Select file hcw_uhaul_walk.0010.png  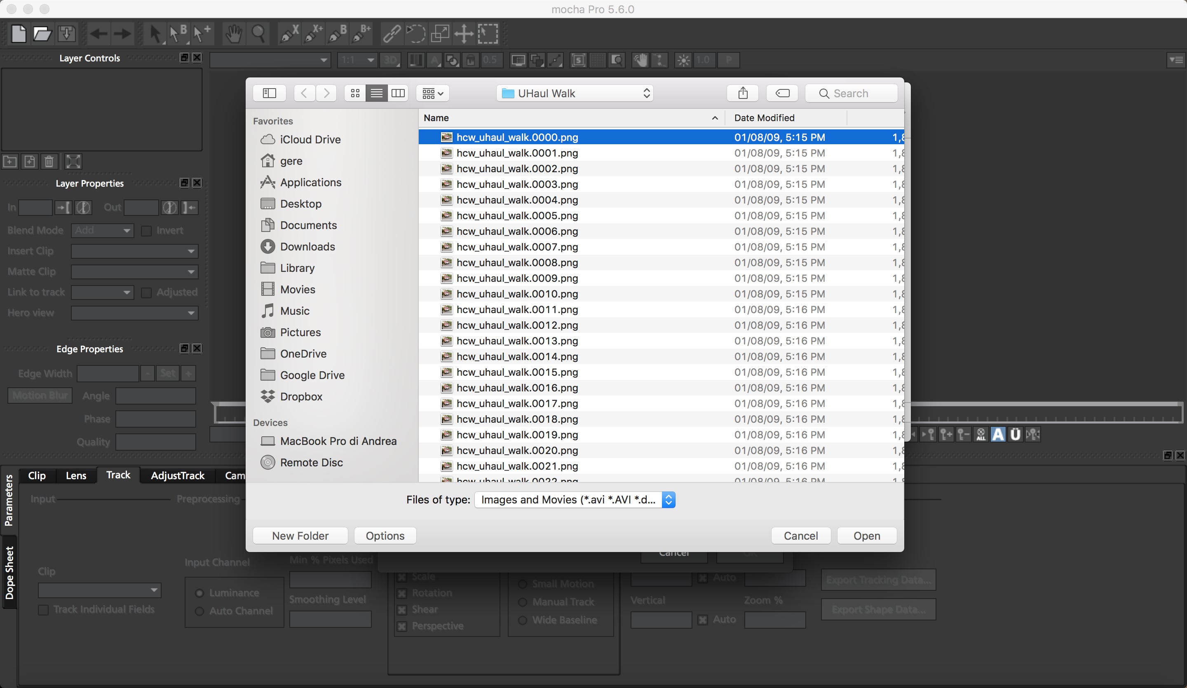[x=517, y=294]
